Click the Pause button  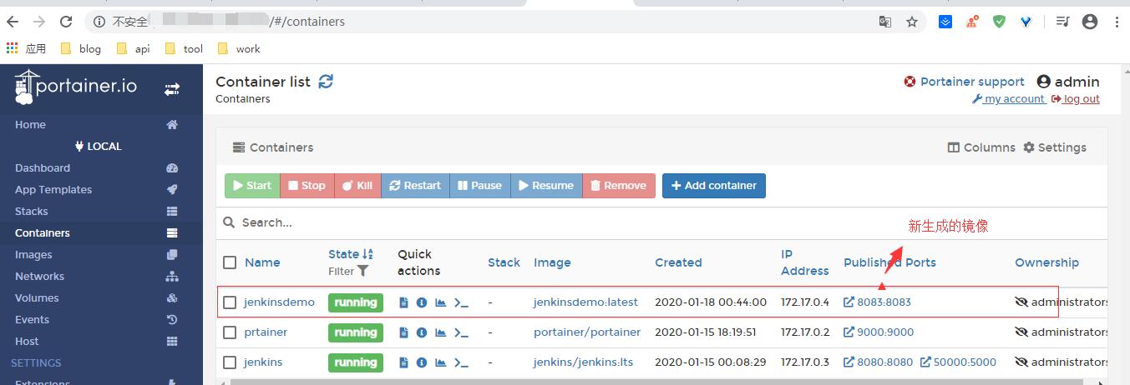(479, 186)
